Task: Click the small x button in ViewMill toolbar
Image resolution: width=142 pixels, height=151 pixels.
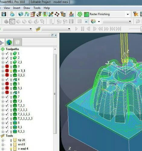Action: point(86,21)
